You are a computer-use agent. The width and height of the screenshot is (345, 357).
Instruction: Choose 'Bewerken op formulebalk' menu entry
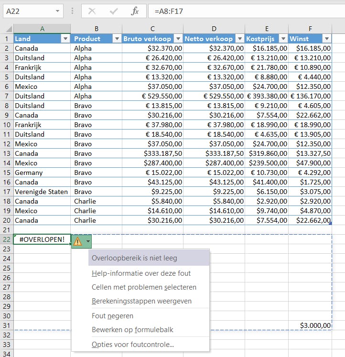click(x=132, y=329)
